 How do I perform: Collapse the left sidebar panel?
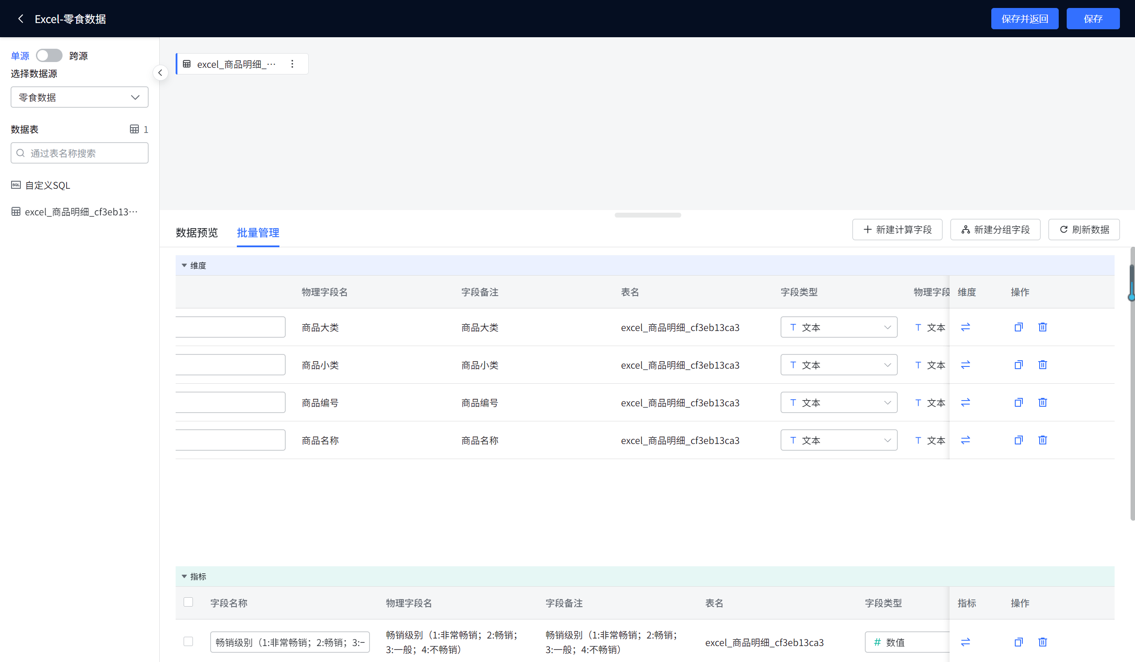click(x=161, y=73)
